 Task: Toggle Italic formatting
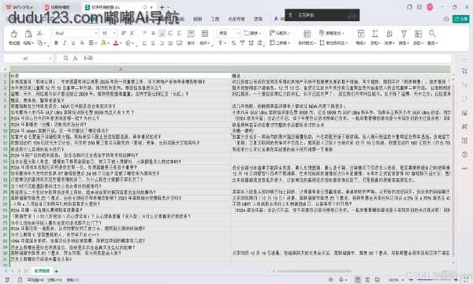65,43
